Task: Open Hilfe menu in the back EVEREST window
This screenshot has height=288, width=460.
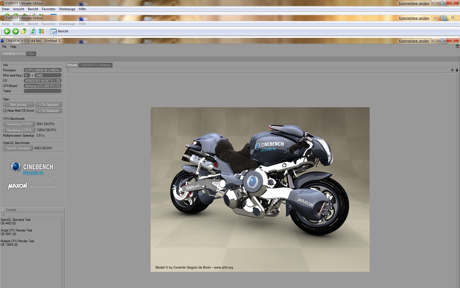Action: [x=82, y=9]
